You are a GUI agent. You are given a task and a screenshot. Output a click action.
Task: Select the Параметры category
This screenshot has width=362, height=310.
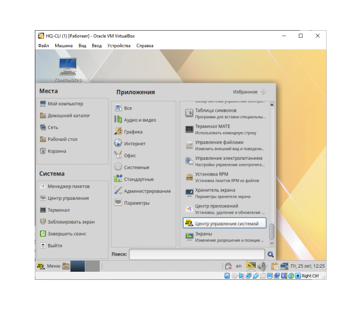coord(132,203)
